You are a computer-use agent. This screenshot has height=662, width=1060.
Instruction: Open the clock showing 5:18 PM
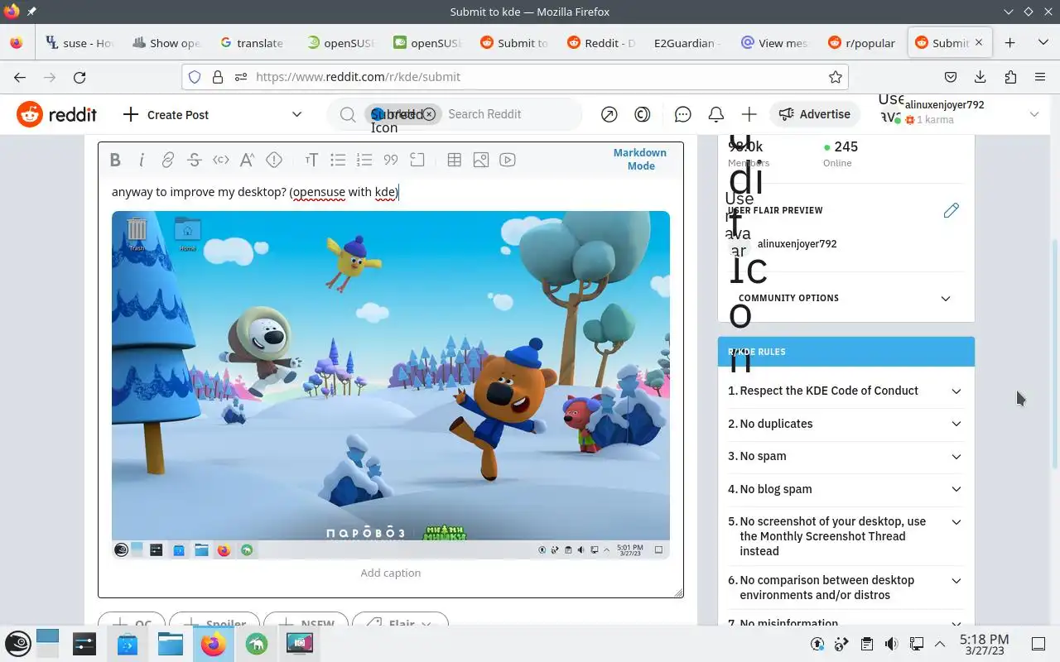click(x=985, y=644)
